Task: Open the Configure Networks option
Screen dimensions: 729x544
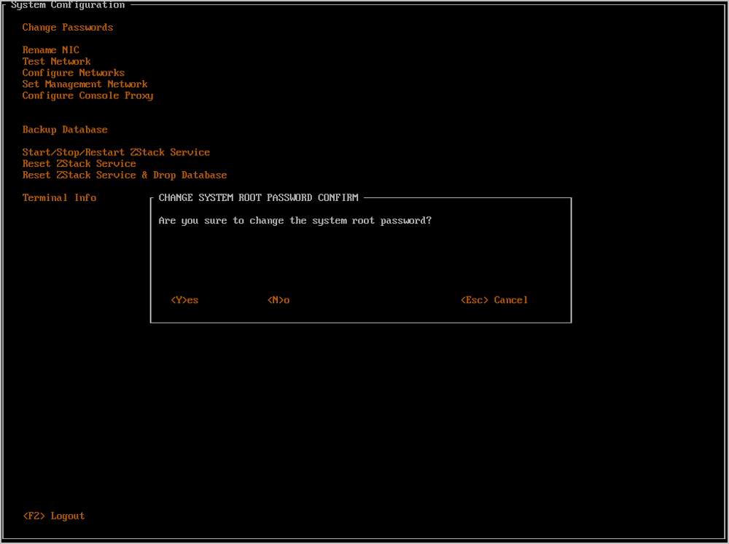Action: coord(73,73)
